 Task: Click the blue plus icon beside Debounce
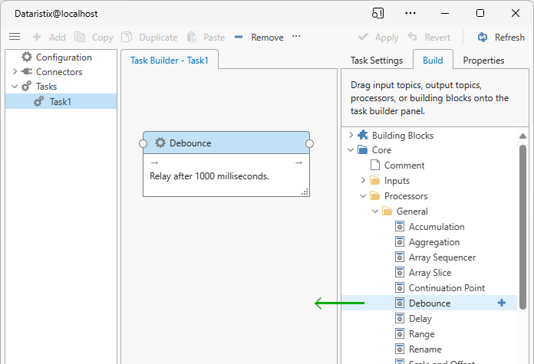tap(502, 303)
